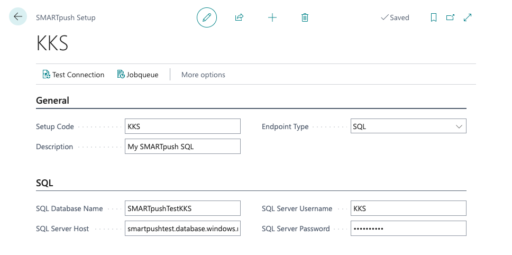Click the SQL Server Password field
Image resolution: width=512 pixels, height=255 pixels.
pyautogui.click(x=408, y=229)
